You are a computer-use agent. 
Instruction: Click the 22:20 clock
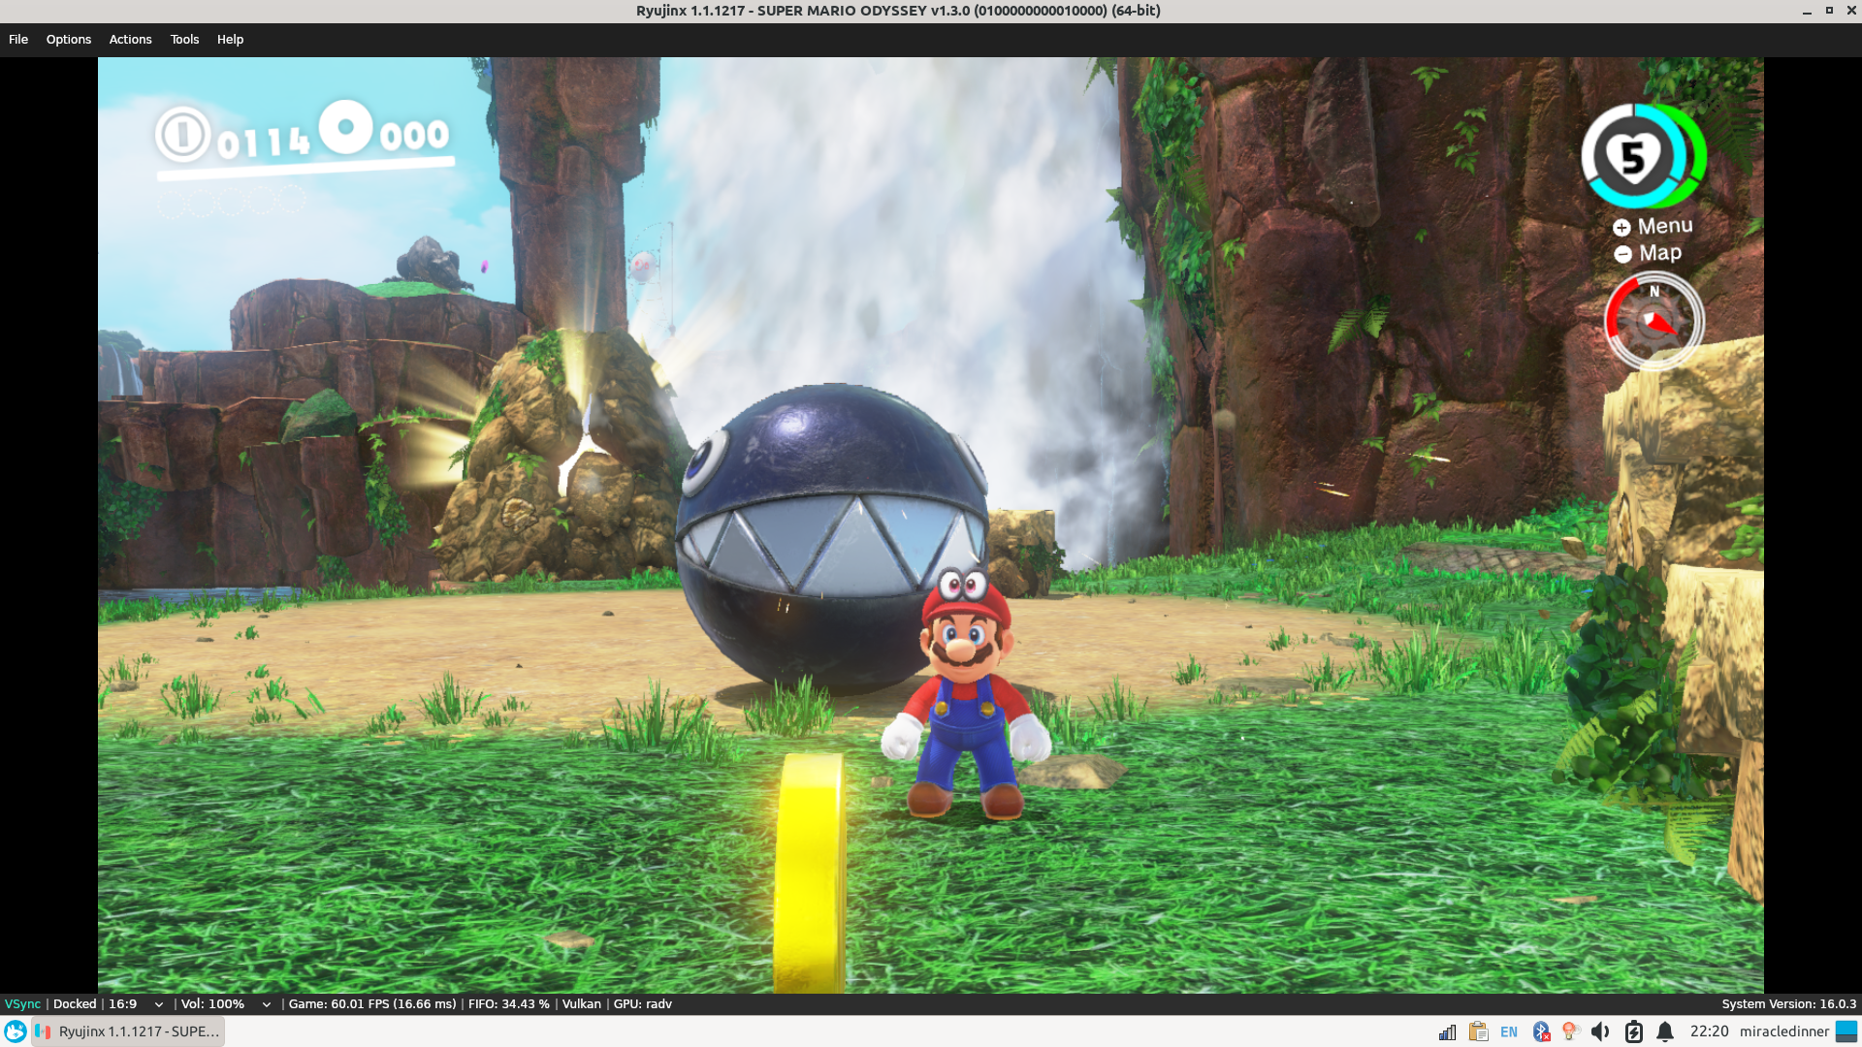(x=1709, y=1031)
